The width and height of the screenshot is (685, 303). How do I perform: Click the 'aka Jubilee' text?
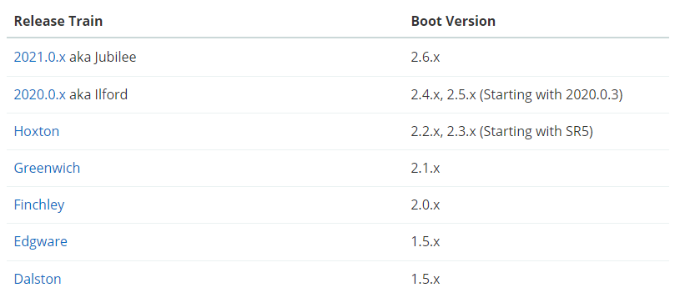103,58
